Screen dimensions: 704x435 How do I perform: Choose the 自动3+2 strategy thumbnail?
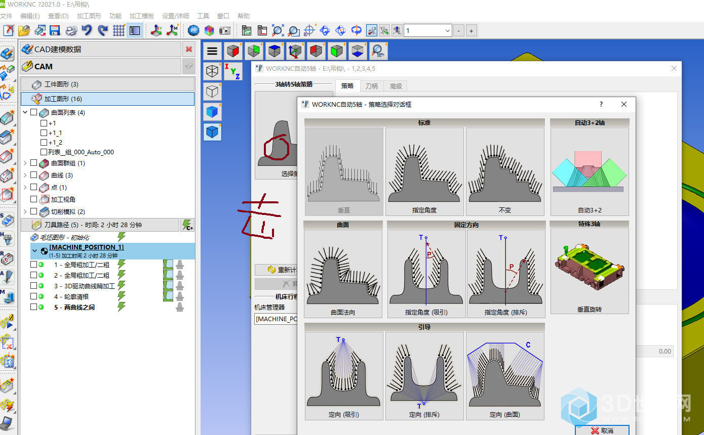pyautogui.click(x=590, y=171)
